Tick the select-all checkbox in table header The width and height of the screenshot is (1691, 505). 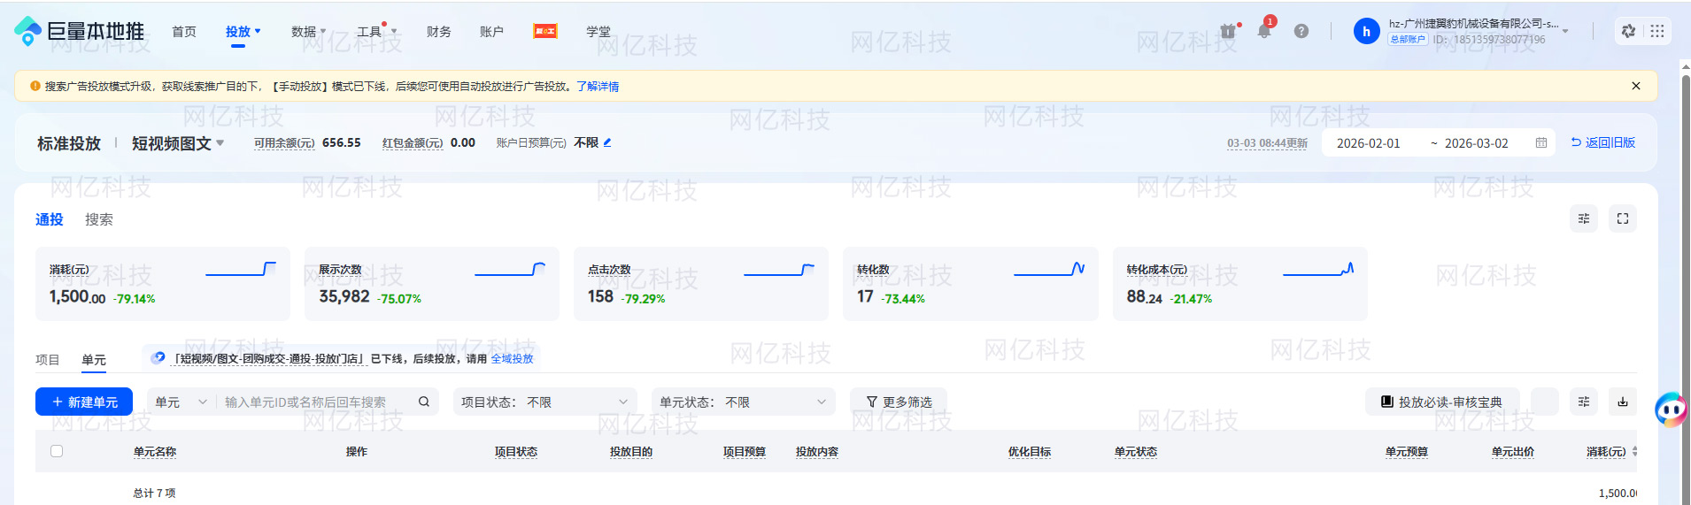(x=57, y=451)
